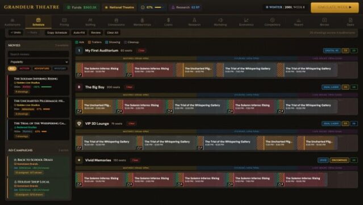Click the National Theatre star icon
This screenshot has width=363, height=205.
click(x=106, y=7)
